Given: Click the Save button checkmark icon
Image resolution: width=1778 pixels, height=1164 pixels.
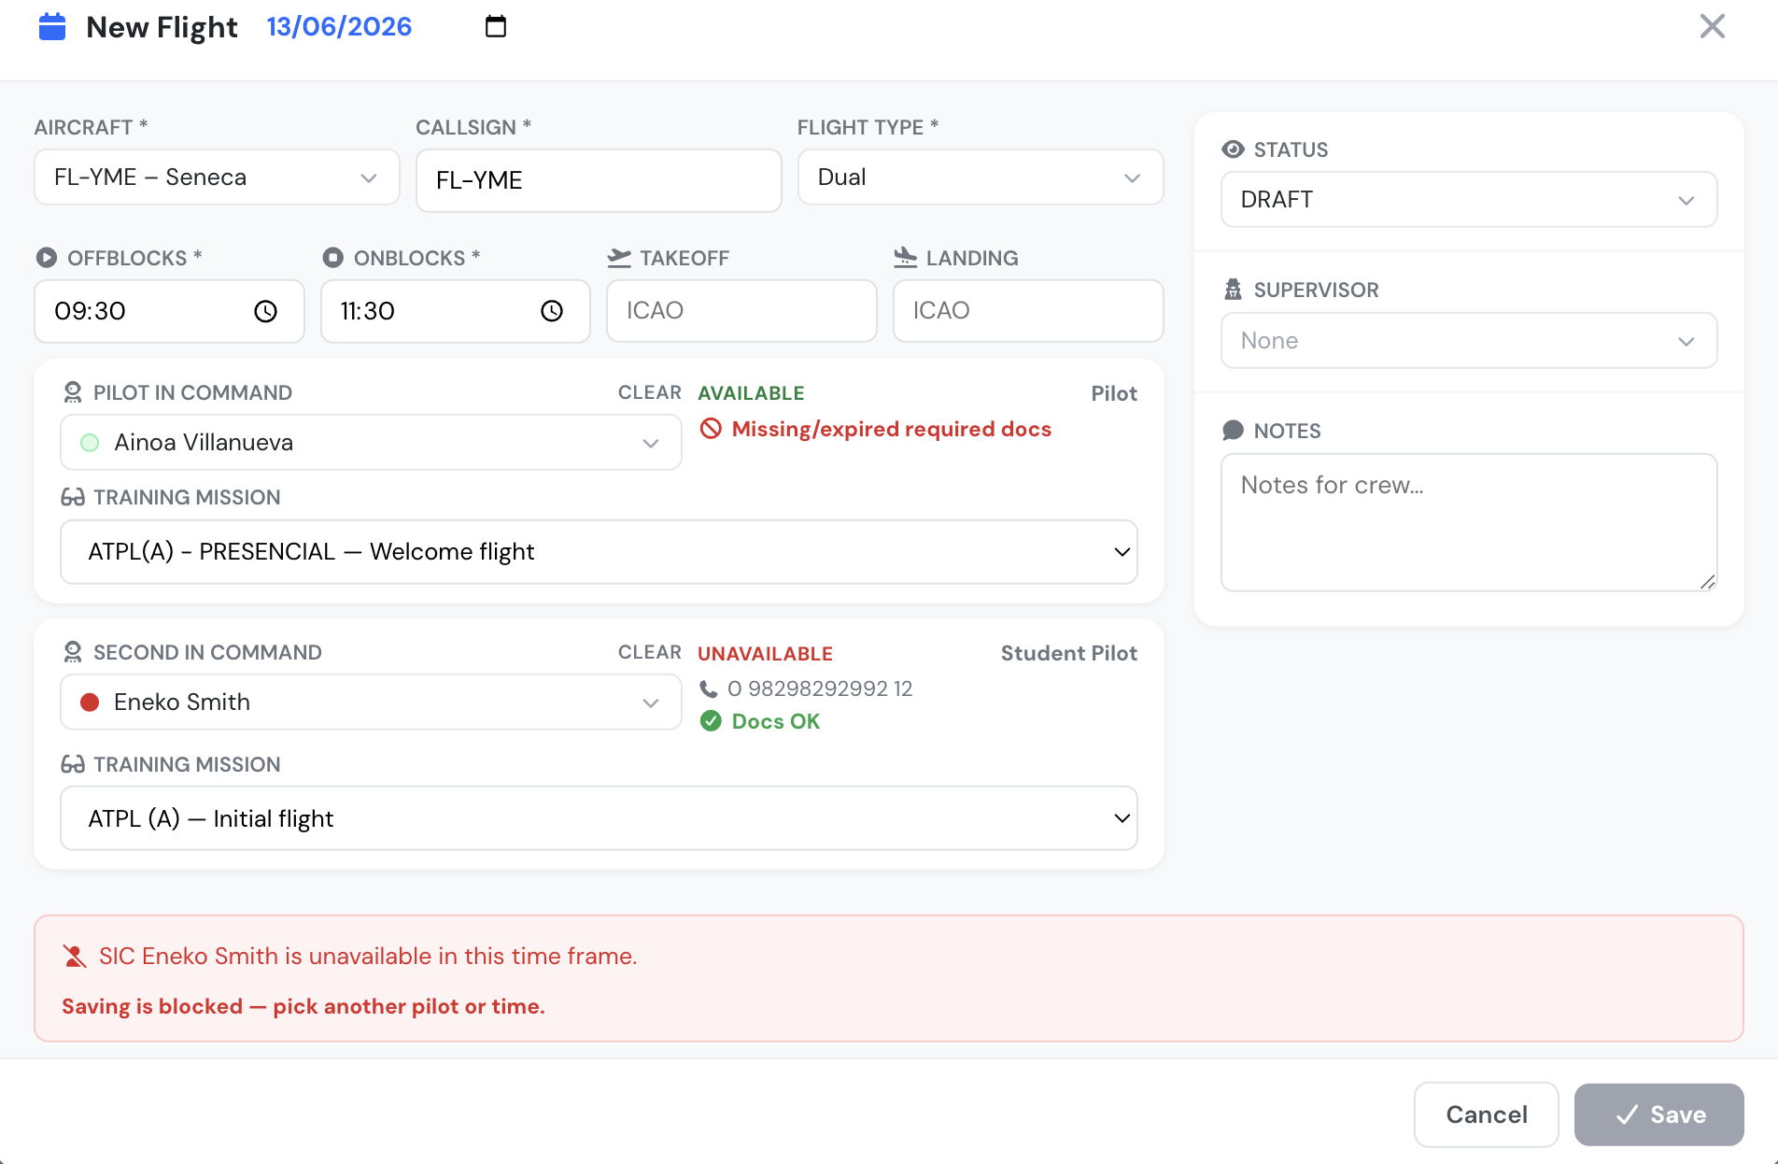Looking at the screenshot, I should coord(1627,1114).
